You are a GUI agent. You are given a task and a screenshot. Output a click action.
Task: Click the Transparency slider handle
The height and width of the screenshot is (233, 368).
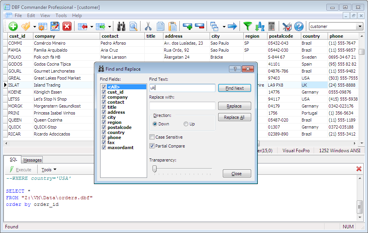(x=154, y=169)
